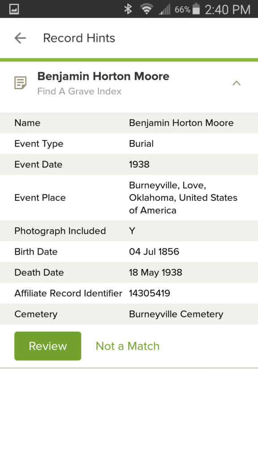Select the Event Place row value

(183, 198)
